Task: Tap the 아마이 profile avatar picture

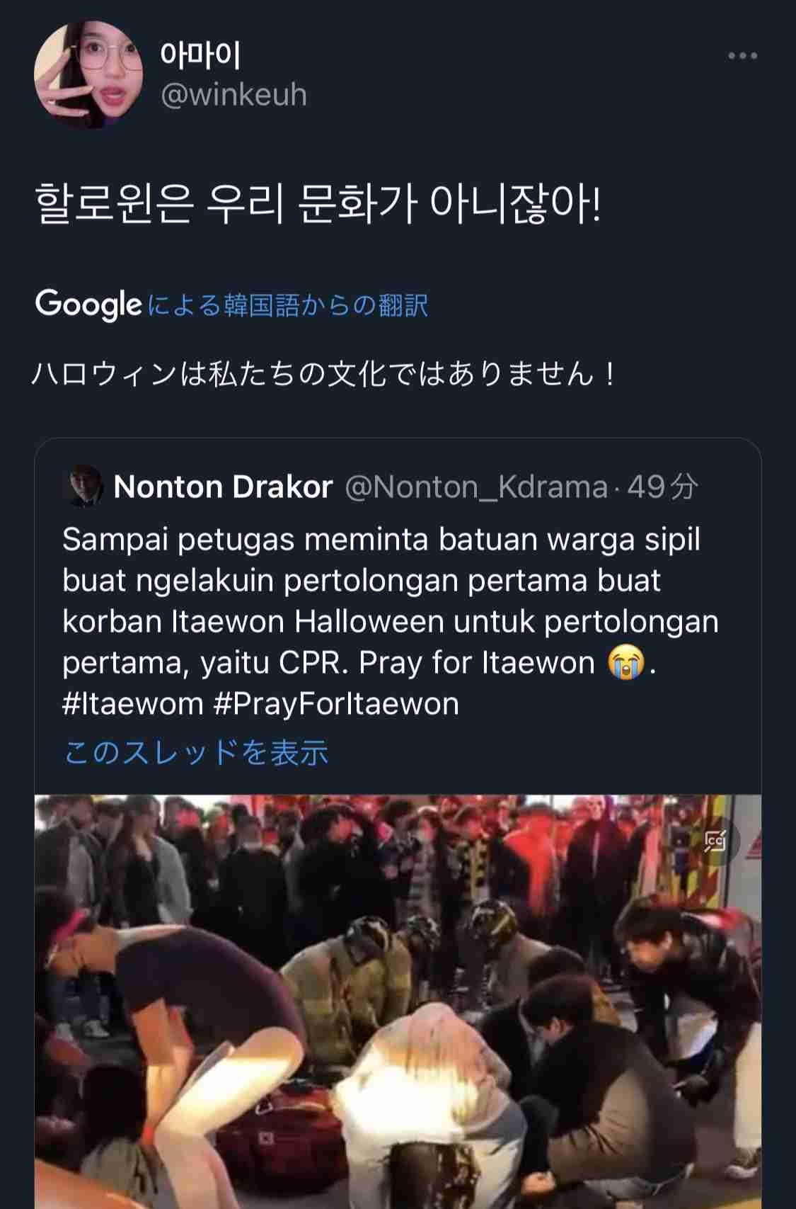Action: click(88, 74)
